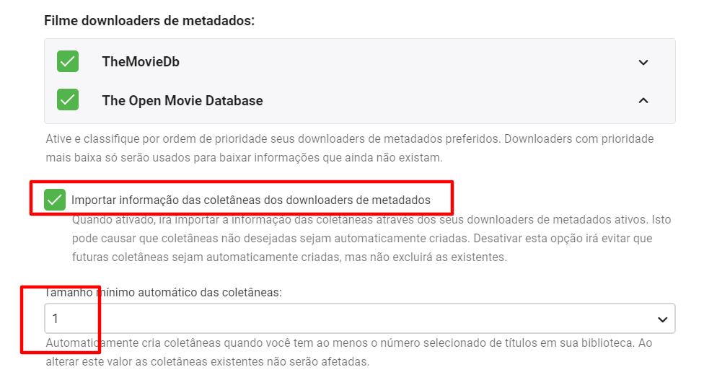Open the minimum collection size combo box

click(359, 319)
